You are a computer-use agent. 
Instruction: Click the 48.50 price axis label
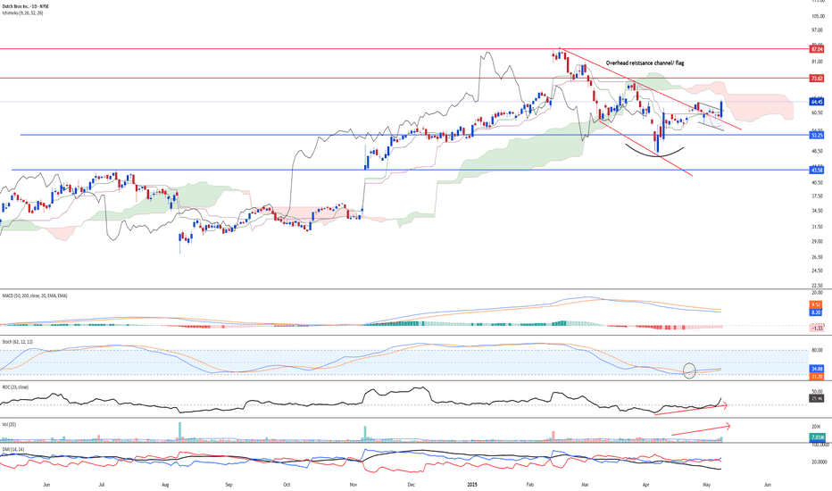click(818, 151)
